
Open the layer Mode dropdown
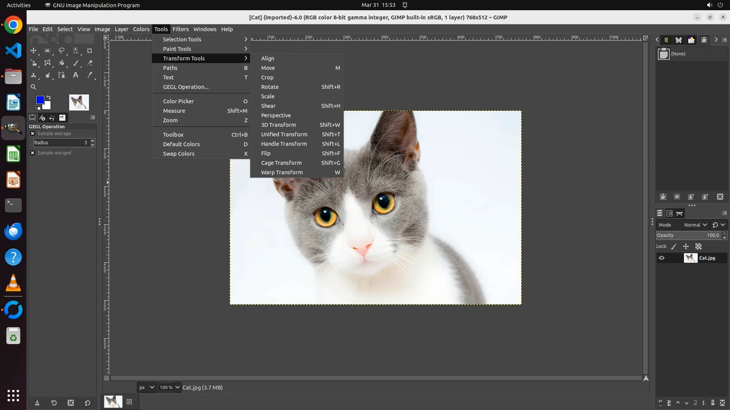pyautogui.click(x=695, y=225)
